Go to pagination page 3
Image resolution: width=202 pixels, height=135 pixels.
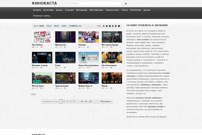pyautogui.click(x=67, y=101)
